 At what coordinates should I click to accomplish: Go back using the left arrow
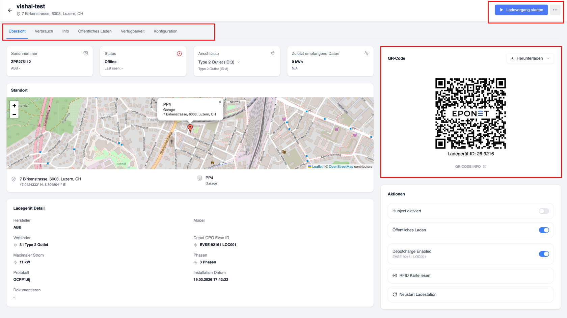[10, 10]
